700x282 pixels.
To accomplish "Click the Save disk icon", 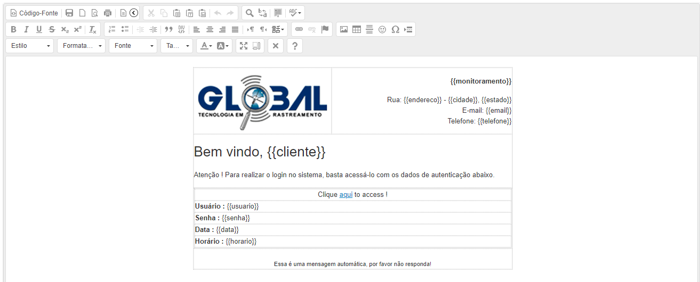I will [69, 13].
